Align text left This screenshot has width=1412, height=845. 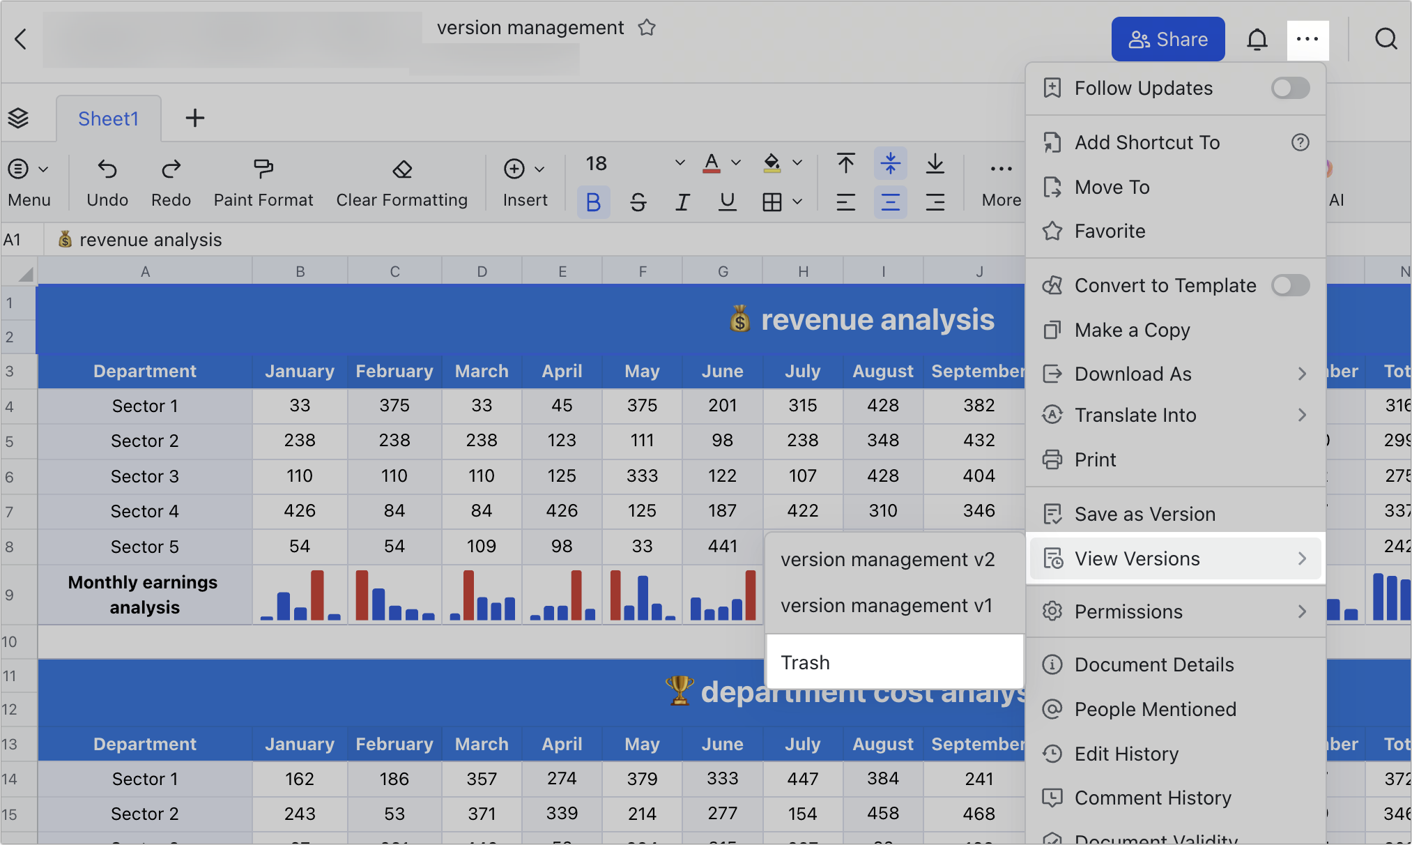tap(845, 202)
